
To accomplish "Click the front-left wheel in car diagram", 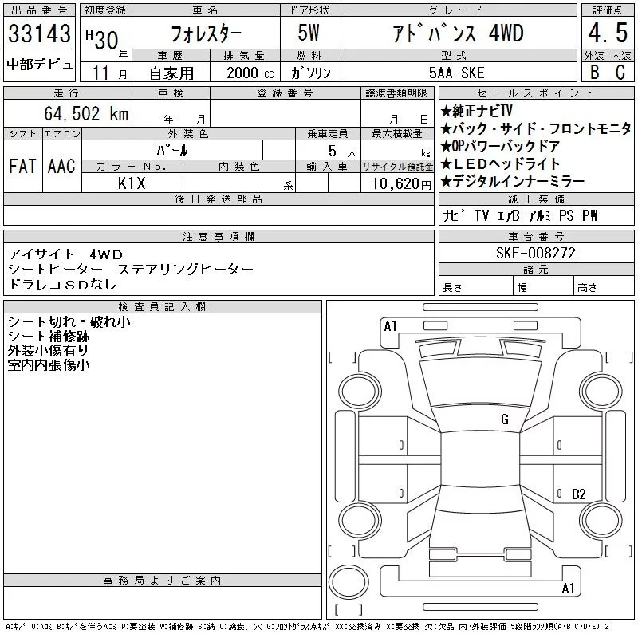I will click(360, 392).
